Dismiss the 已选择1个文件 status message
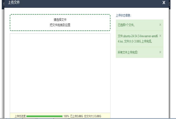 [x=160, y=25]
